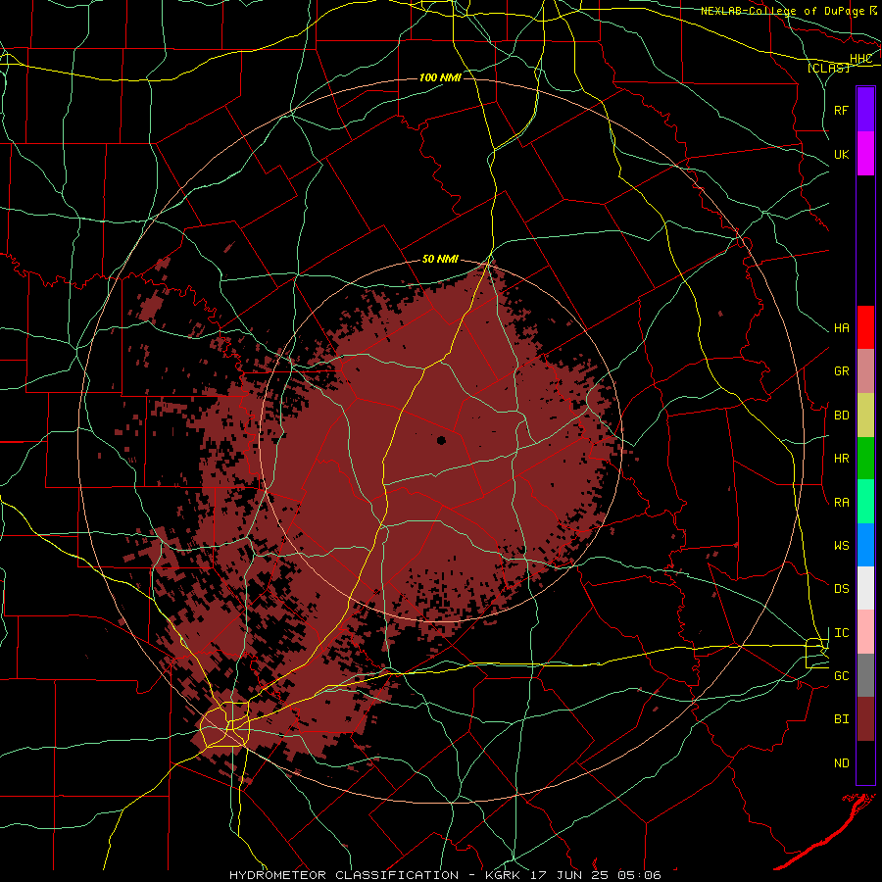Click the [CLAS] units label
The height and width of the screenshot is (882, 882).
pos(828,69)
